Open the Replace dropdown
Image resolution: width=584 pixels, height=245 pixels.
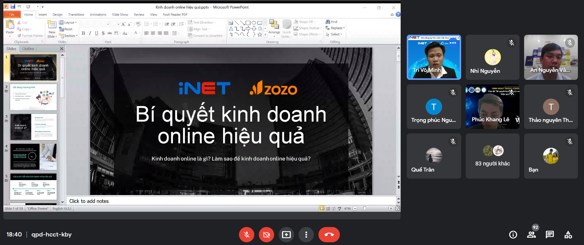(335, 28)
